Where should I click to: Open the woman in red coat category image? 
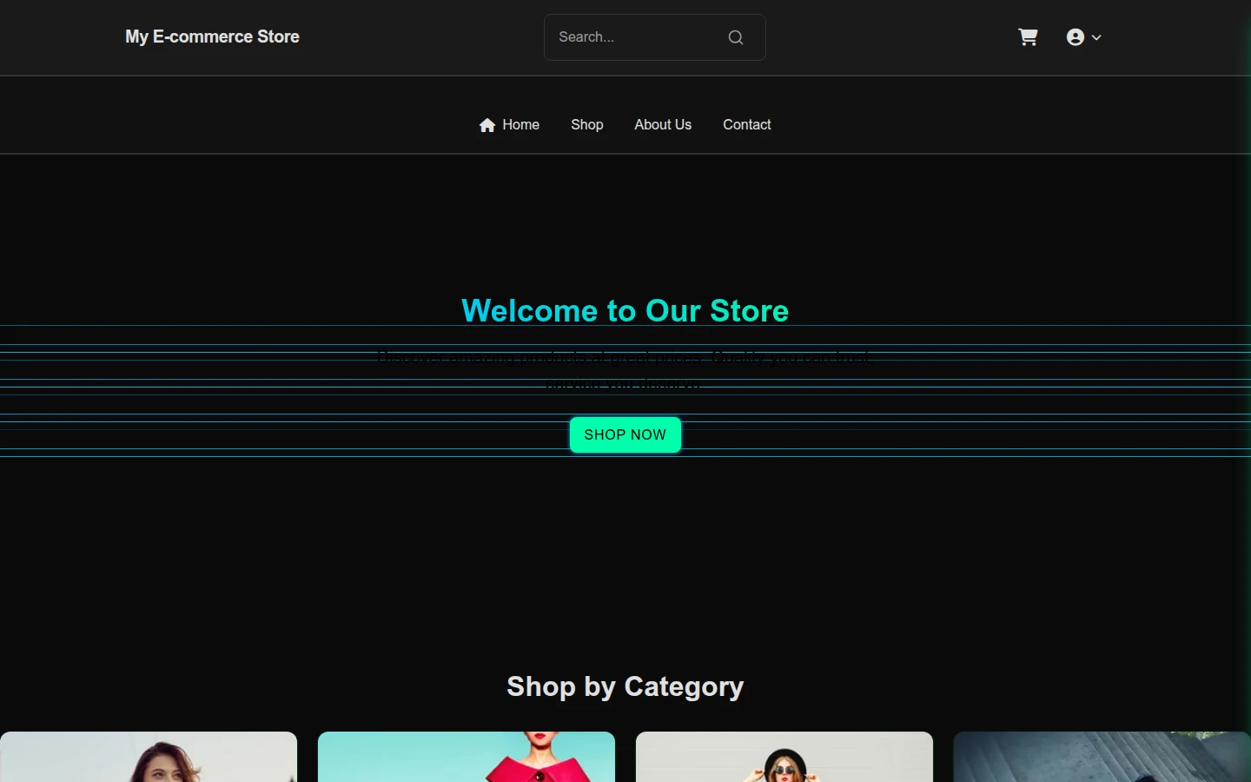click(467, 757)
